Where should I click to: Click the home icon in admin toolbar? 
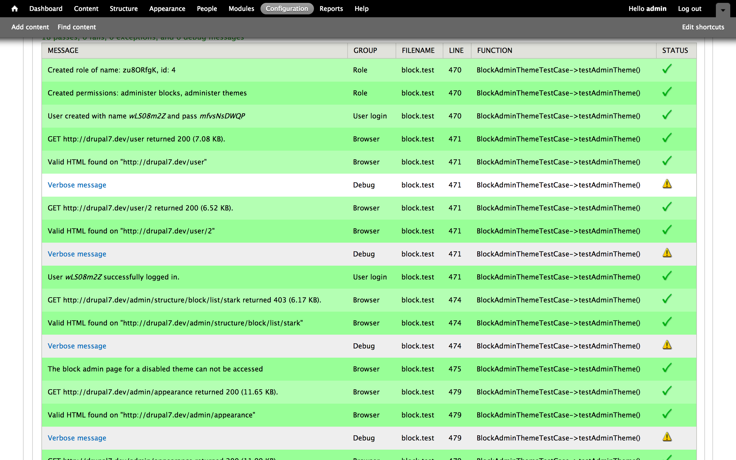14,9
